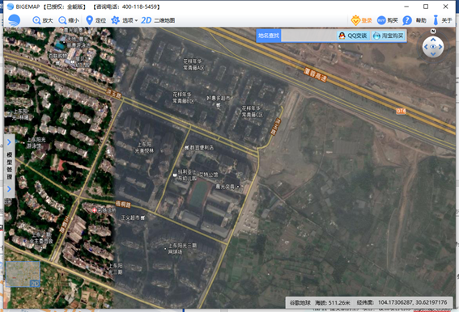Pan map up with compass arrow
This screenshot has width=459, height=312.
pos(433,40)
